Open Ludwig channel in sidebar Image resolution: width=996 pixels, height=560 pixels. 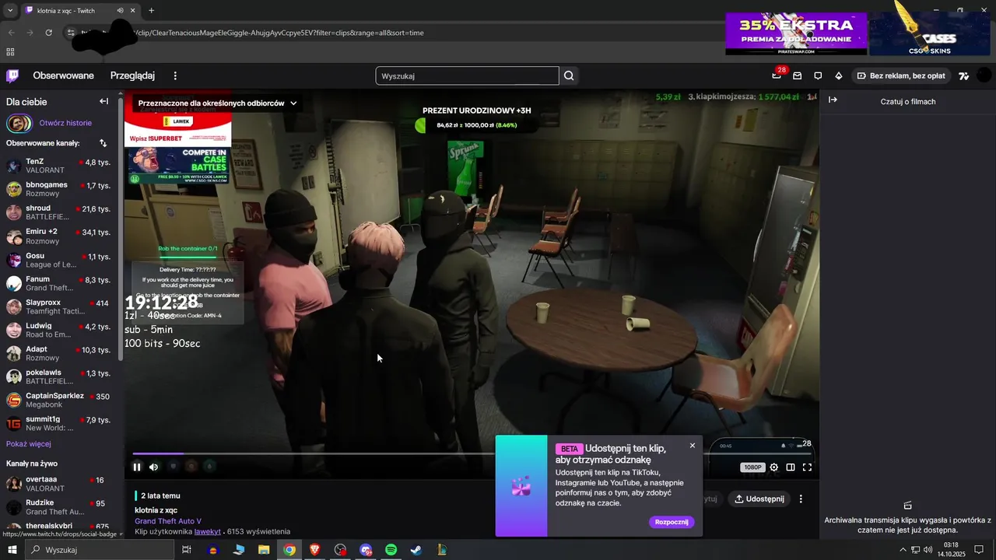tap(60, 330)
